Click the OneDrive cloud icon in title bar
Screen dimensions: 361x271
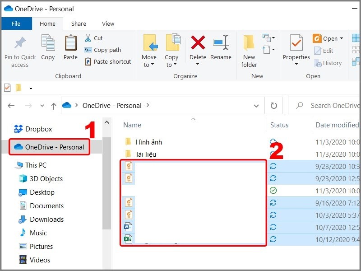point(8,9)
